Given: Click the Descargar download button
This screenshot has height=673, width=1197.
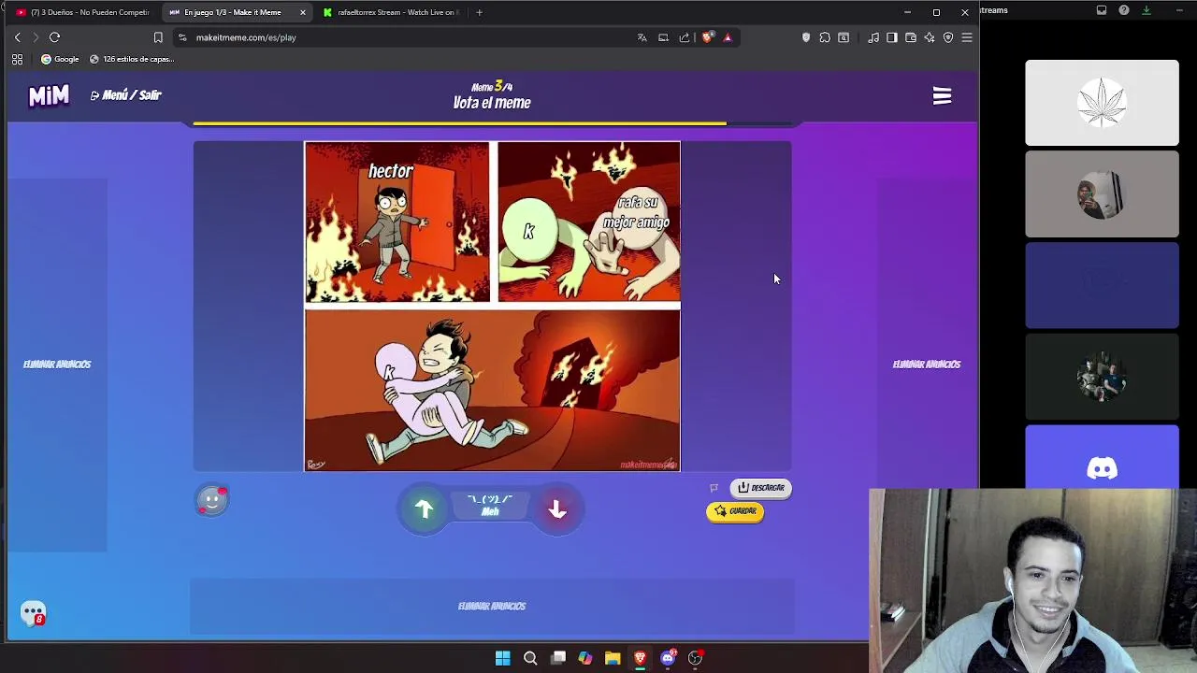Looking at the screenshot, I should 760,488.
